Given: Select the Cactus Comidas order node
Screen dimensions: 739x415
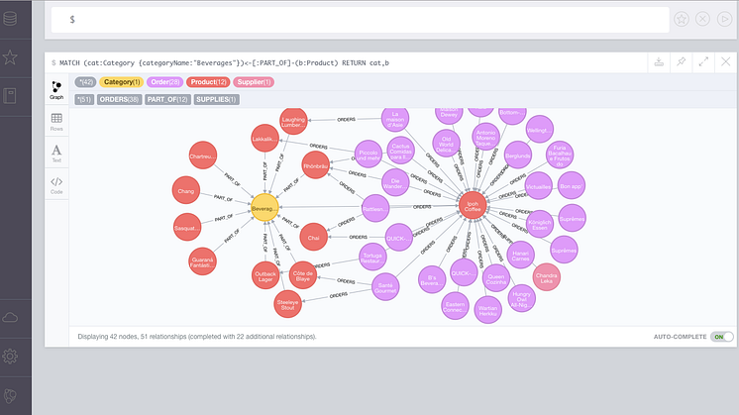Looking at the screenshot, I should tap(400, 151).
